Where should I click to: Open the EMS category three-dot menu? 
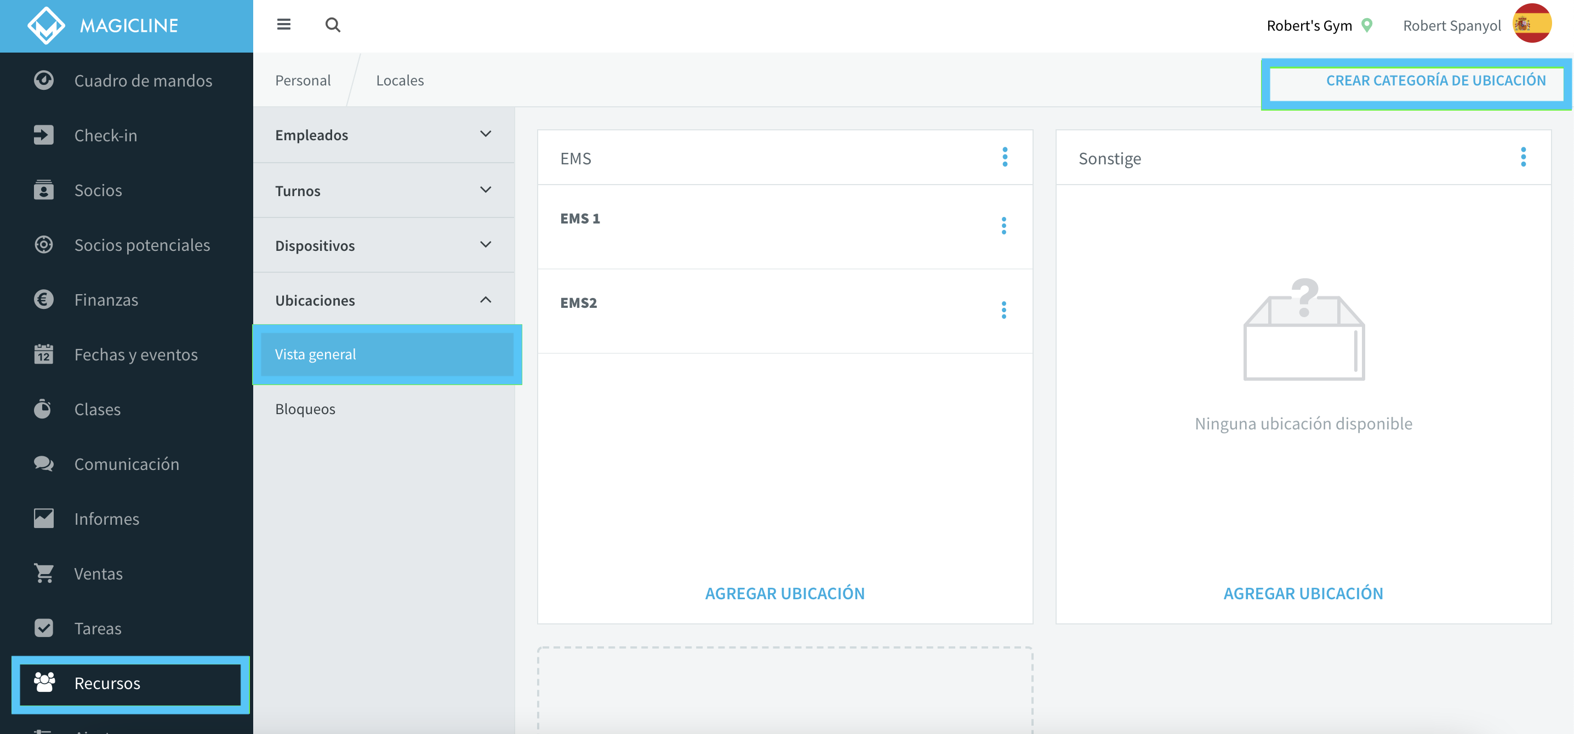tap(1005, 158)
